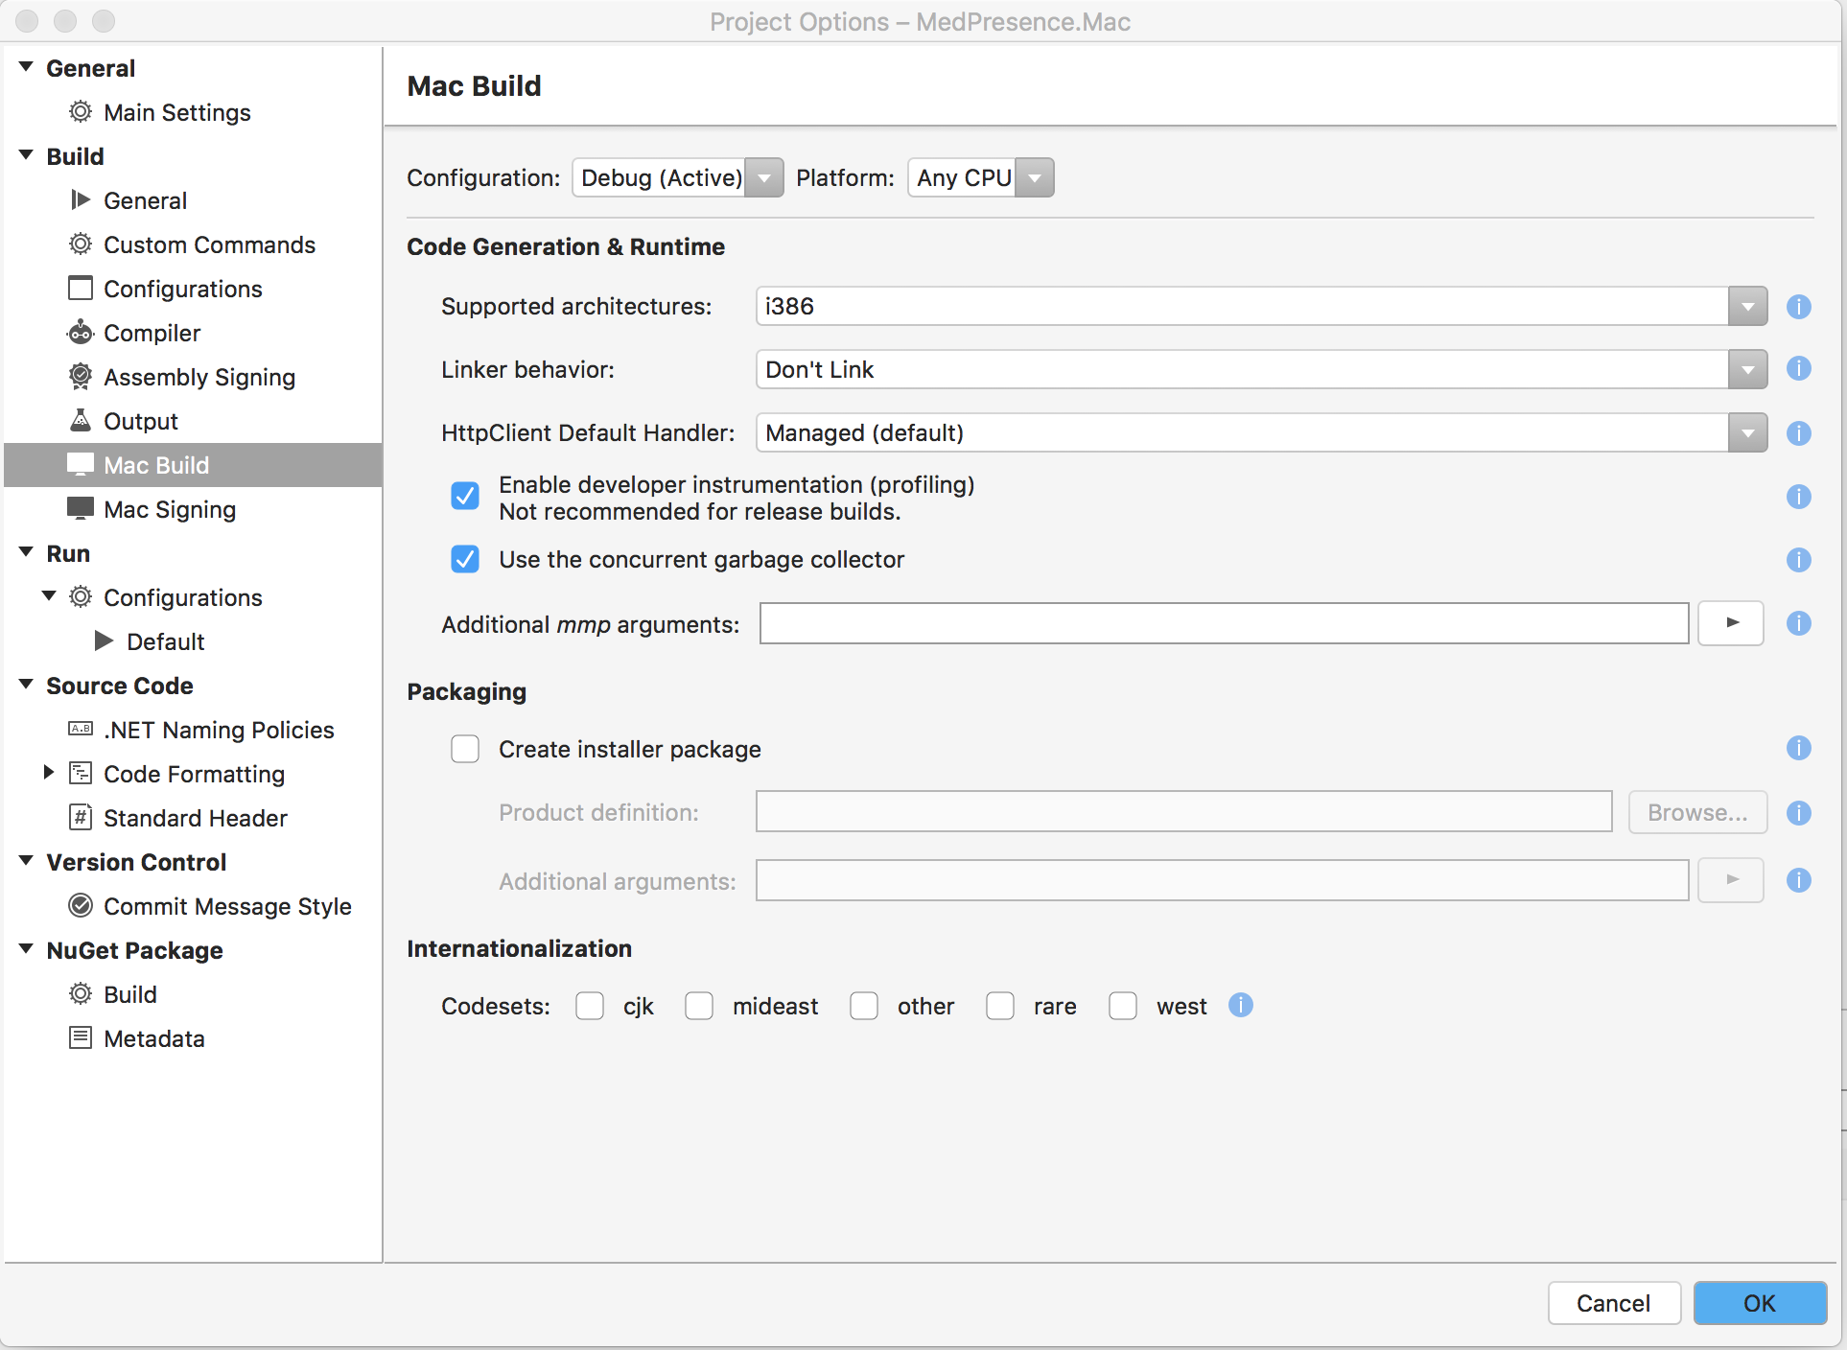
Task: Click the hash icon beside Standard Header
Action: coord(81,817)
